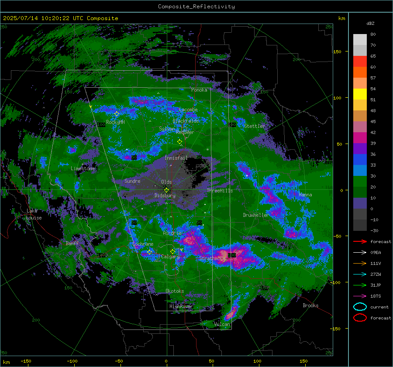Click the ThreeHills label
This screenshot has width=393, height=367.
click(x=220, y=191)
